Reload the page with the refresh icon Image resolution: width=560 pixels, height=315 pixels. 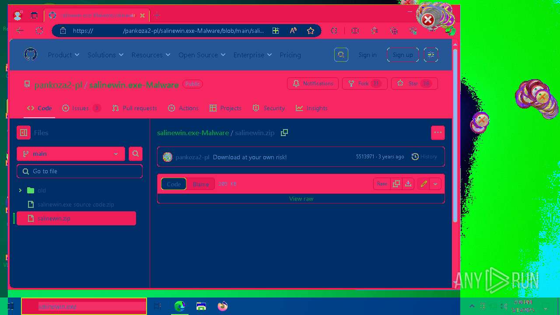point(39,31)
